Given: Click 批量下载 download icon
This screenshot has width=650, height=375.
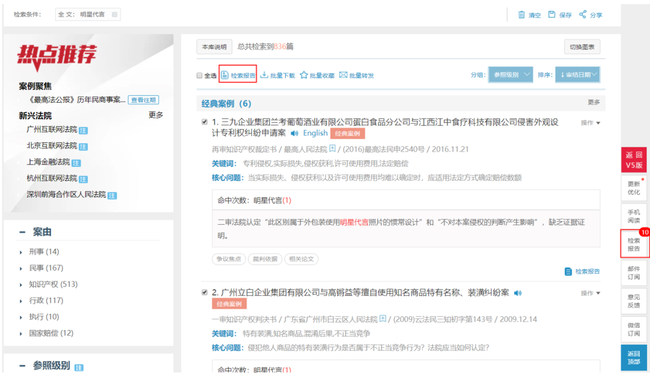Looking at the screenshot, I should point(264,75).
